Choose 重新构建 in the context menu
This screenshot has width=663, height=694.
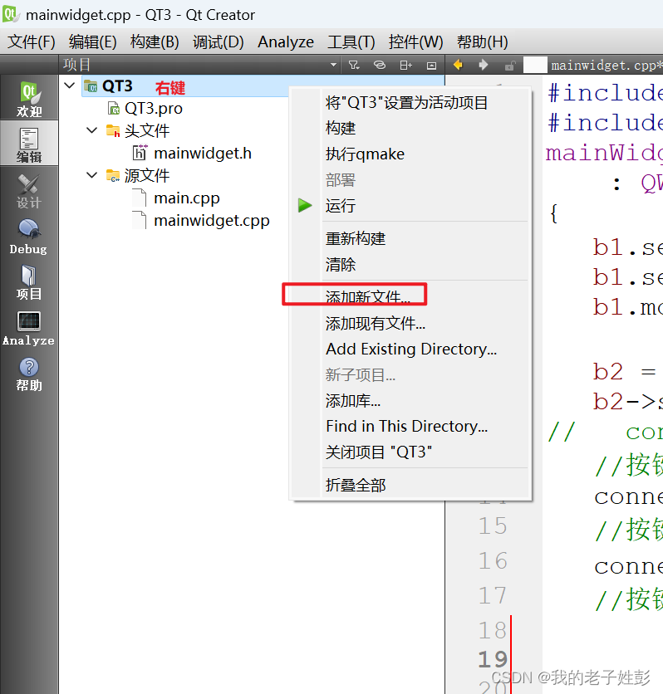click(410, 238)
